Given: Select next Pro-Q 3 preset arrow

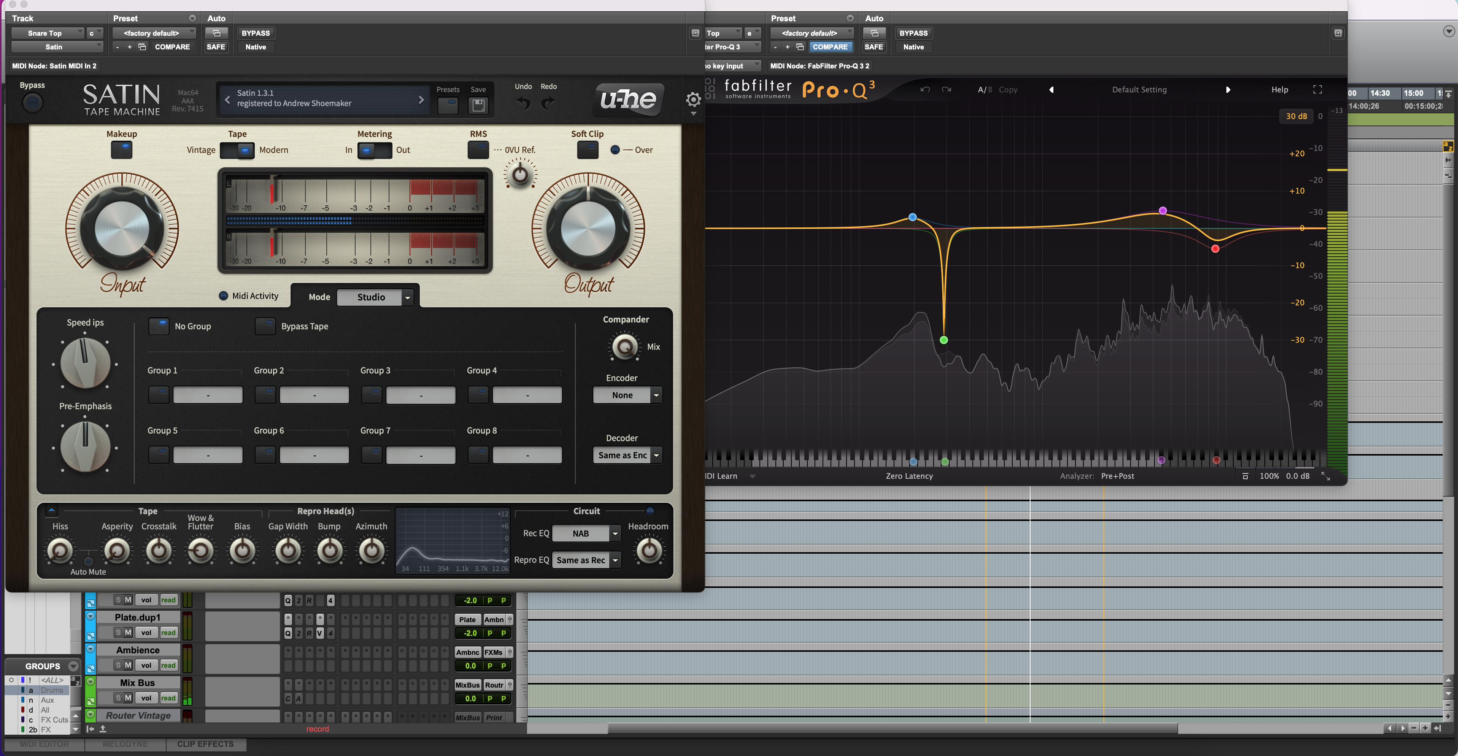Looking at the screenshot, I should pyautogui.click(x=1228, y=89).
